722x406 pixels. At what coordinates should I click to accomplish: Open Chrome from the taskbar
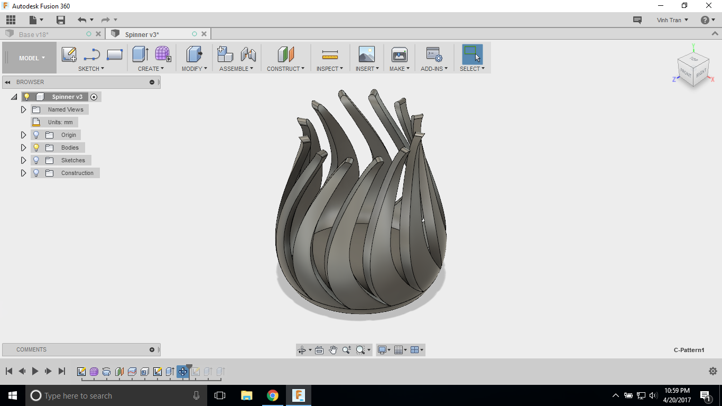(272, 395)
